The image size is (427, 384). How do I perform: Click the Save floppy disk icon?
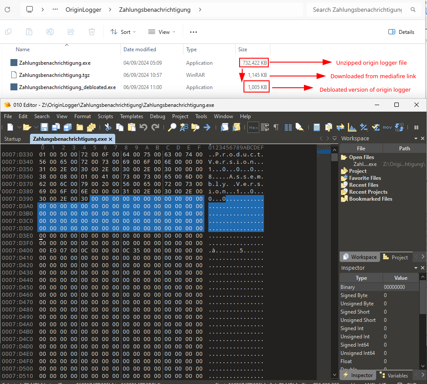[x=44, y=127]
